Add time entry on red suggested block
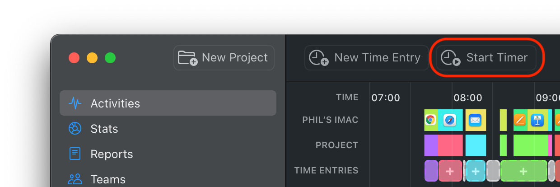 (x=450, y=171)
